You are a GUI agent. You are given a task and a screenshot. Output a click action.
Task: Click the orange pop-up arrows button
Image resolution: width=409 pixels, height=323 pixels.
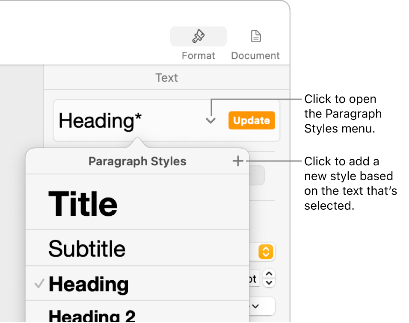coord(266,253)
